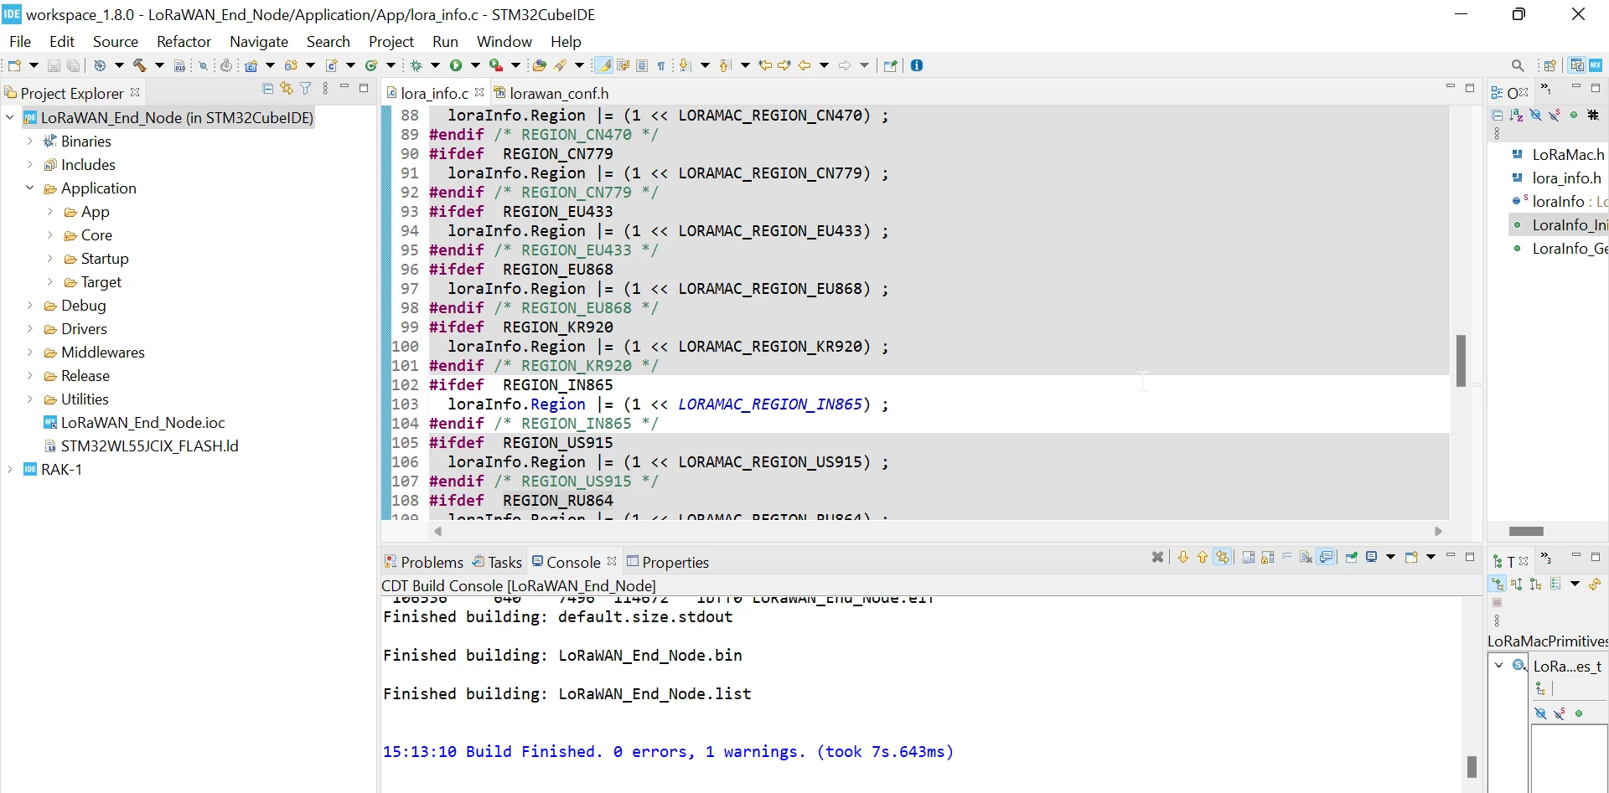Clear the console with the X icon
The image size is (1609, 793).
[1157, 557]
